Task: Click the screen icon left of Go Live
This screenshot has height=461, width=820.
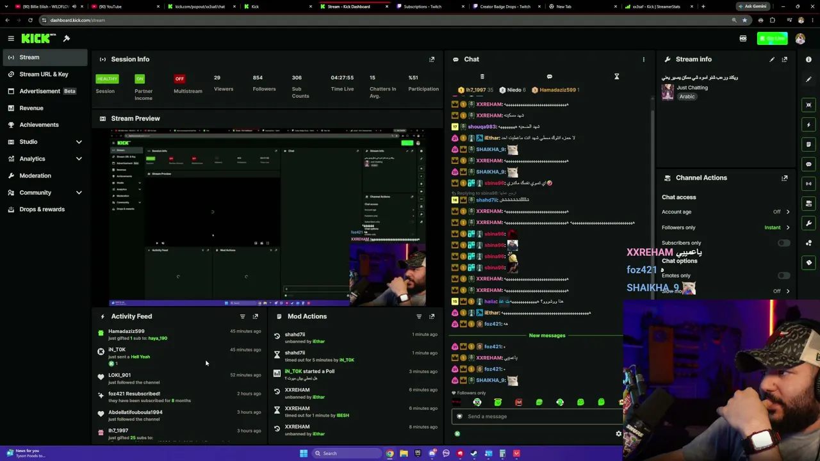Action: [743, 39]
